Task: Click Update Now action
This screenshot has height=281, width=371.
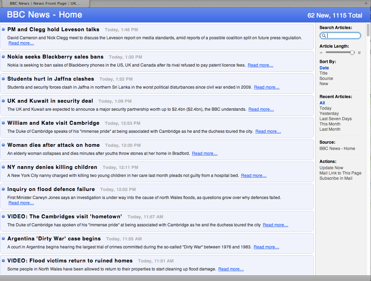Action: click(x=331, y=167)
